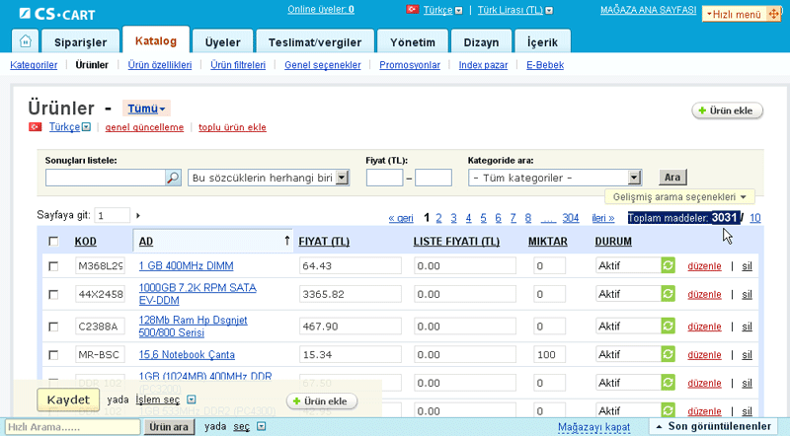Click the minimum Fiyat (TL) field
The width and height of the screenshot is (790, 436).
tap(384, 178)
